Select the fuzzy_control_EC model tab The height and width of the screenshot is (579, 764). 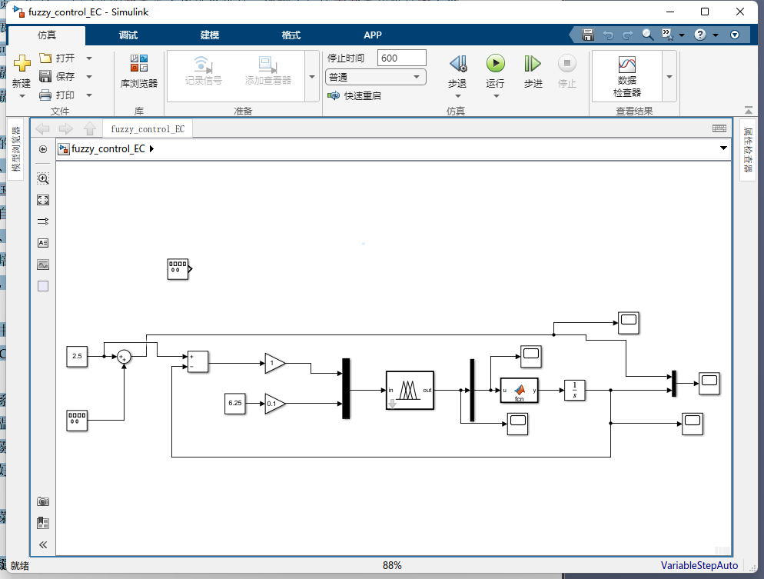[148, 128]
